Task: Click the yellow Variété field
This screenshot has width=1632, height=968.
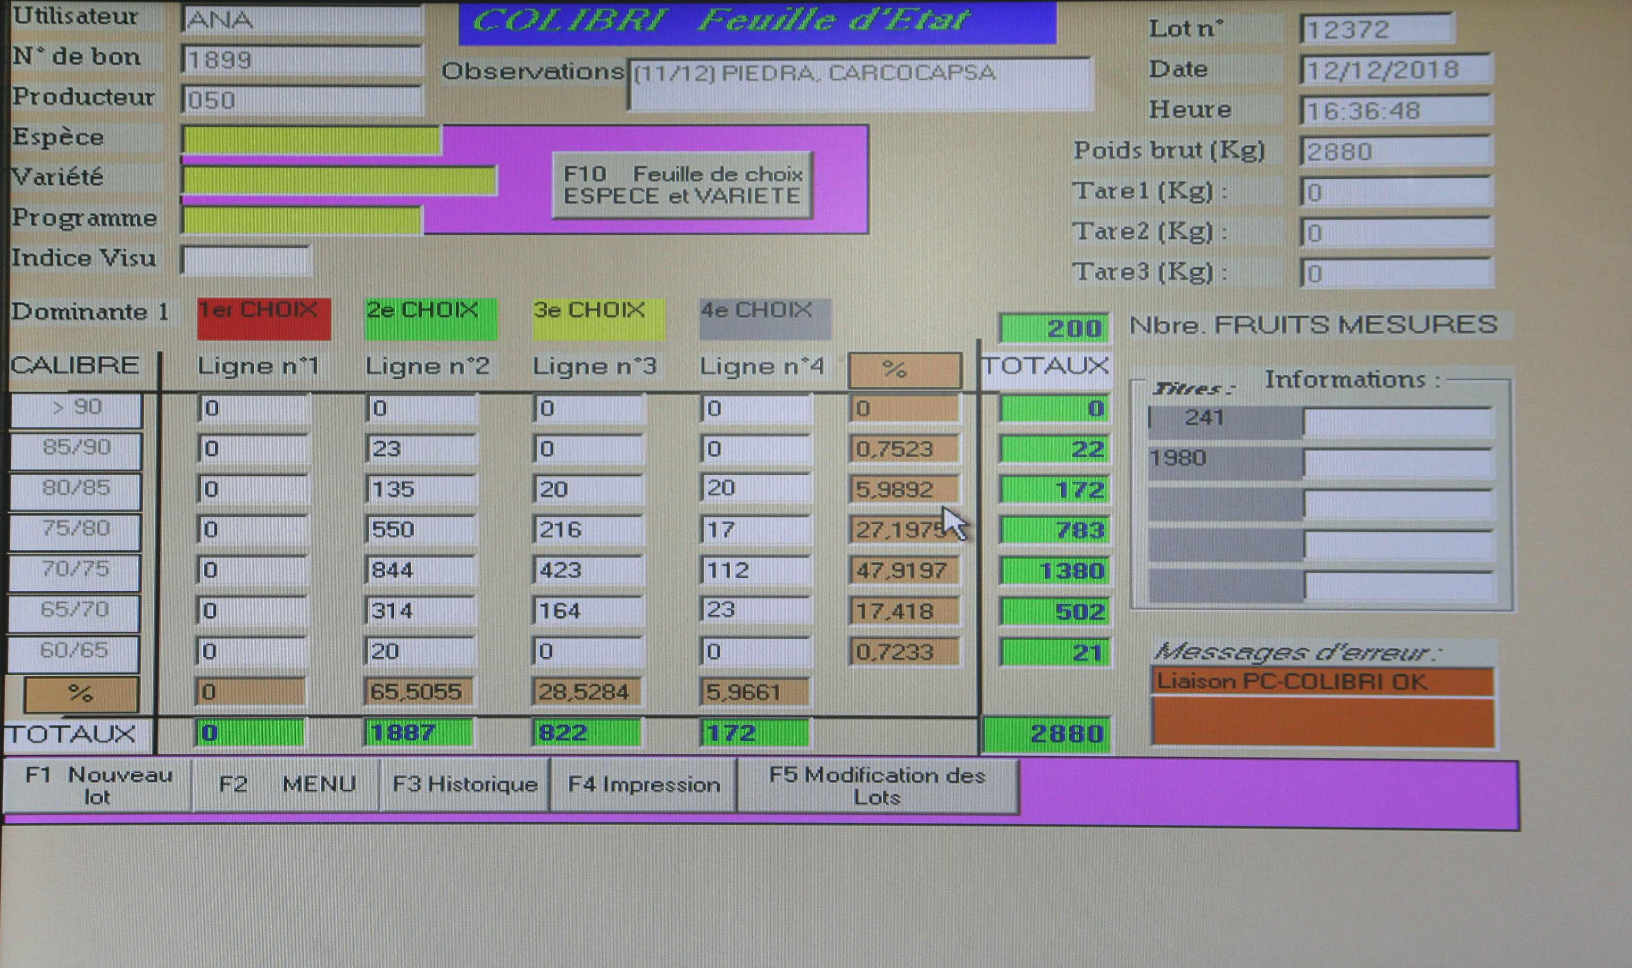Action: (339, 181)
